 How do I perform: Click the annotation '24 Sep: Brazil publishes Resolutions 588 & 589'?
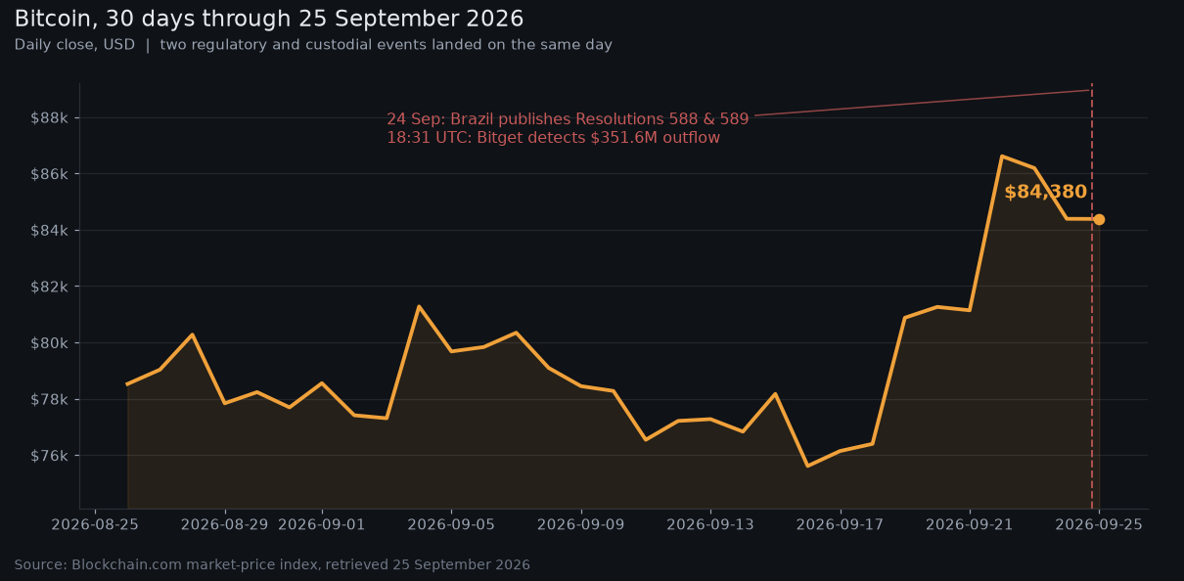click(568, 119)
